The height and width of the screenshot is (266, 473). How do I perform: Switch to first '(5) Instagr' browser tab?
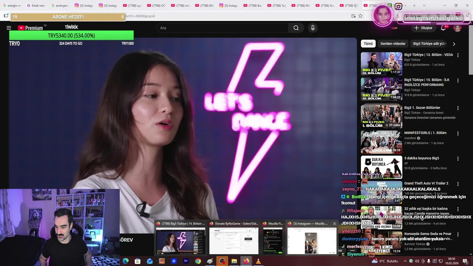pos(84,6)
